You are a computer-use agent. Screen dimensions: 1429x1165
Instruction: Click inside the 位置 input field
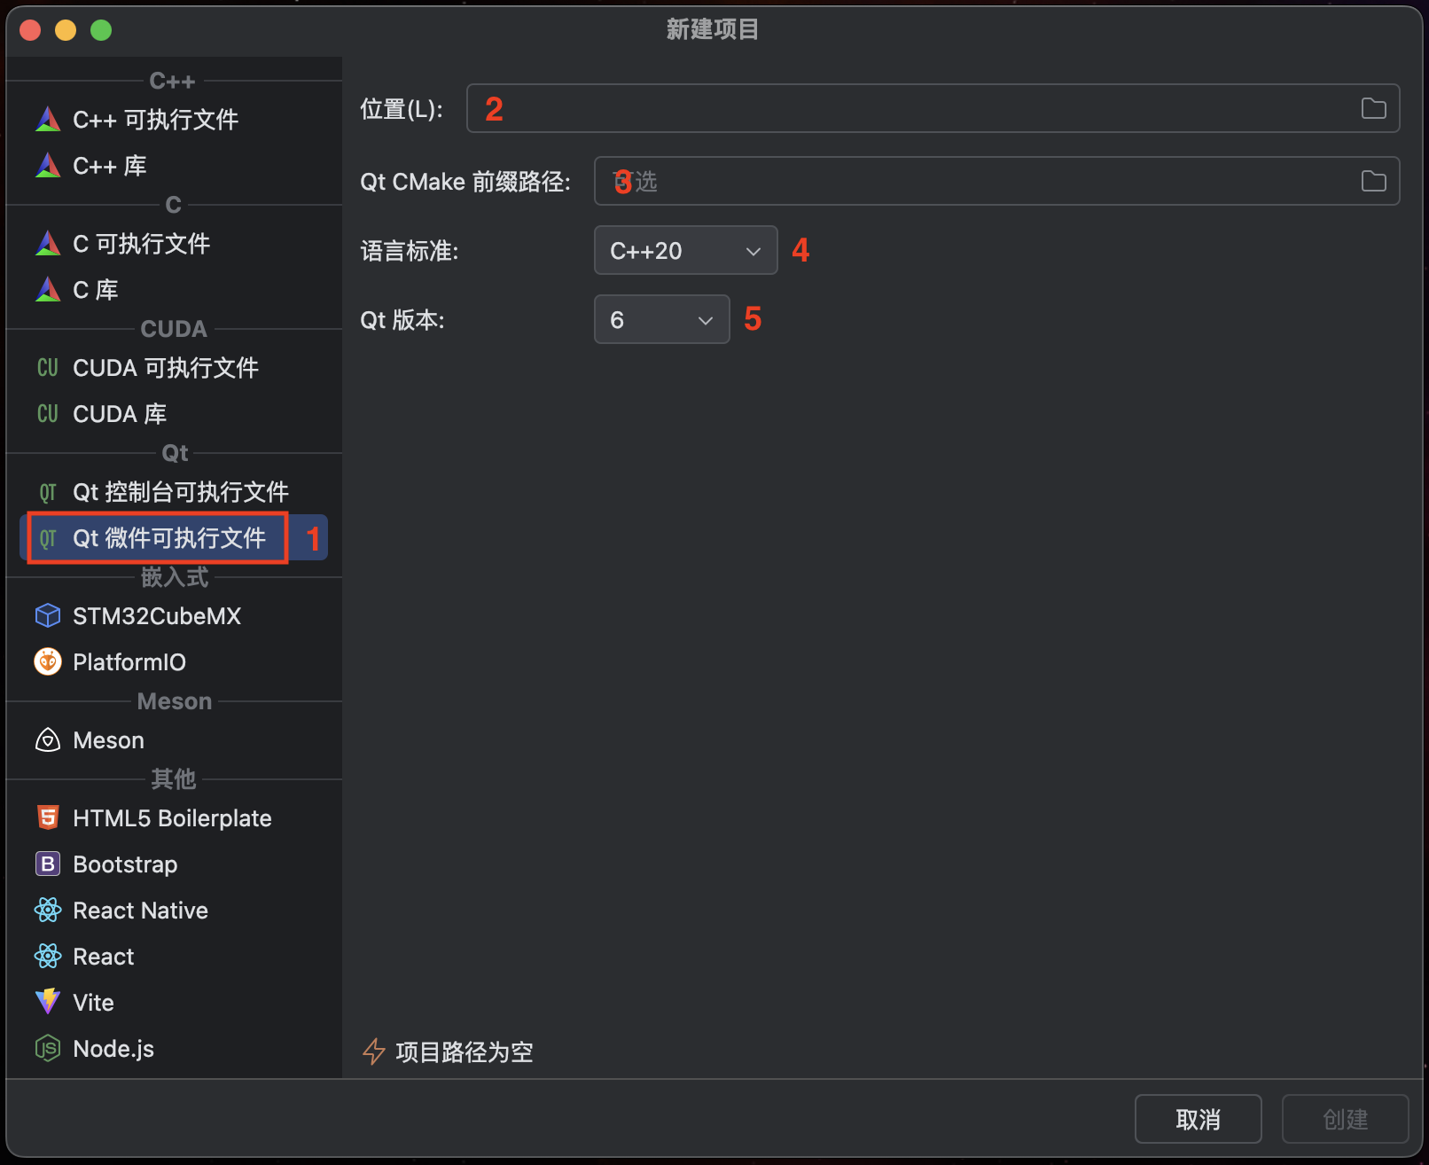[x=886, y=107]
